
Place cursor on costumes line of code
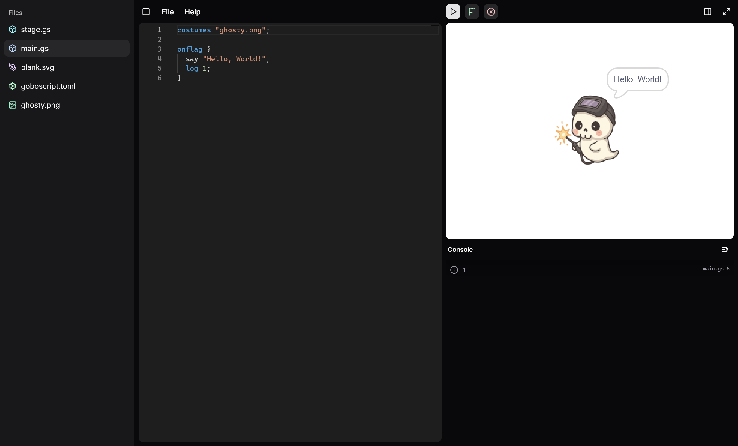tap(223, 30)
